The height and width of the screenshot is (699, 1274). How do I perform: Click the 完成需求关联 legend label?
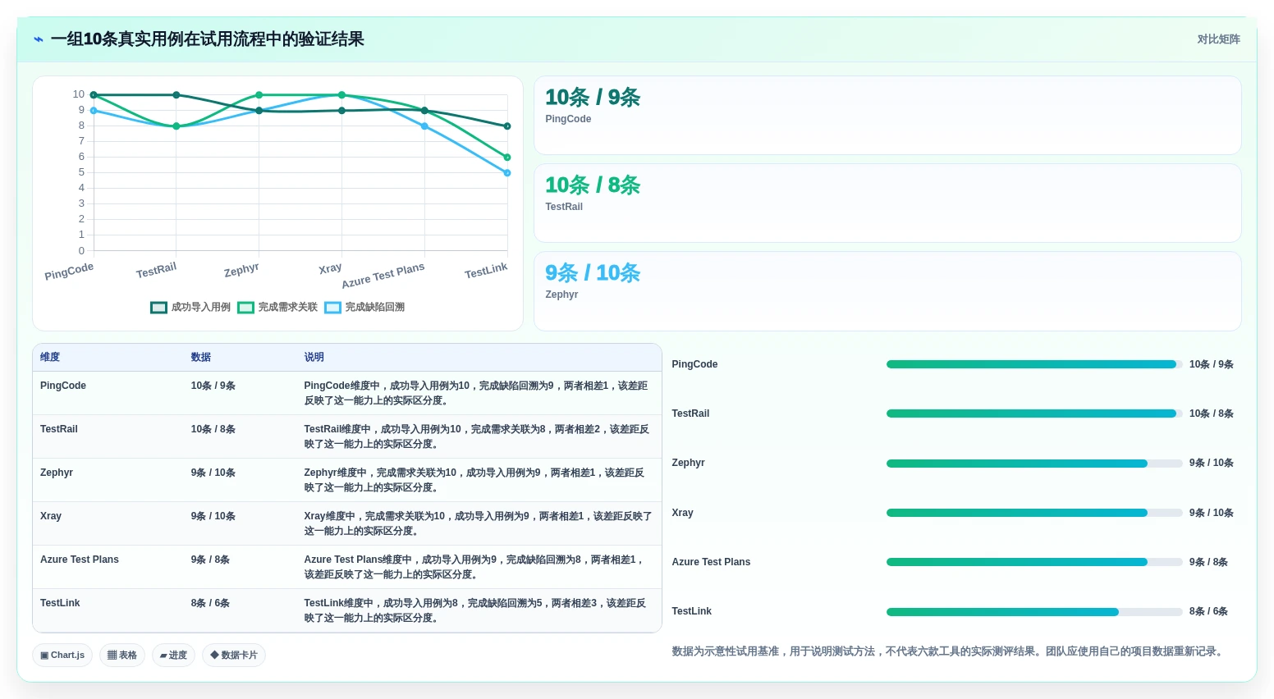288,308
